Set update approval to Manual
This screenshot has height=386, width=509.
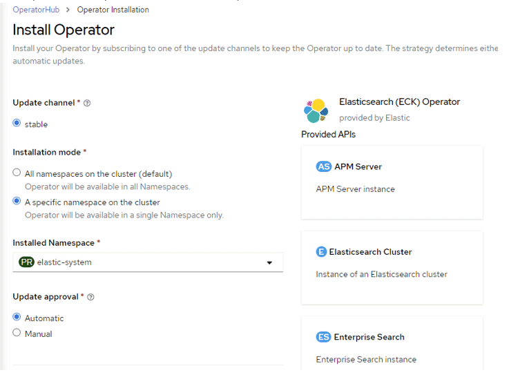(x=17, y=333)
